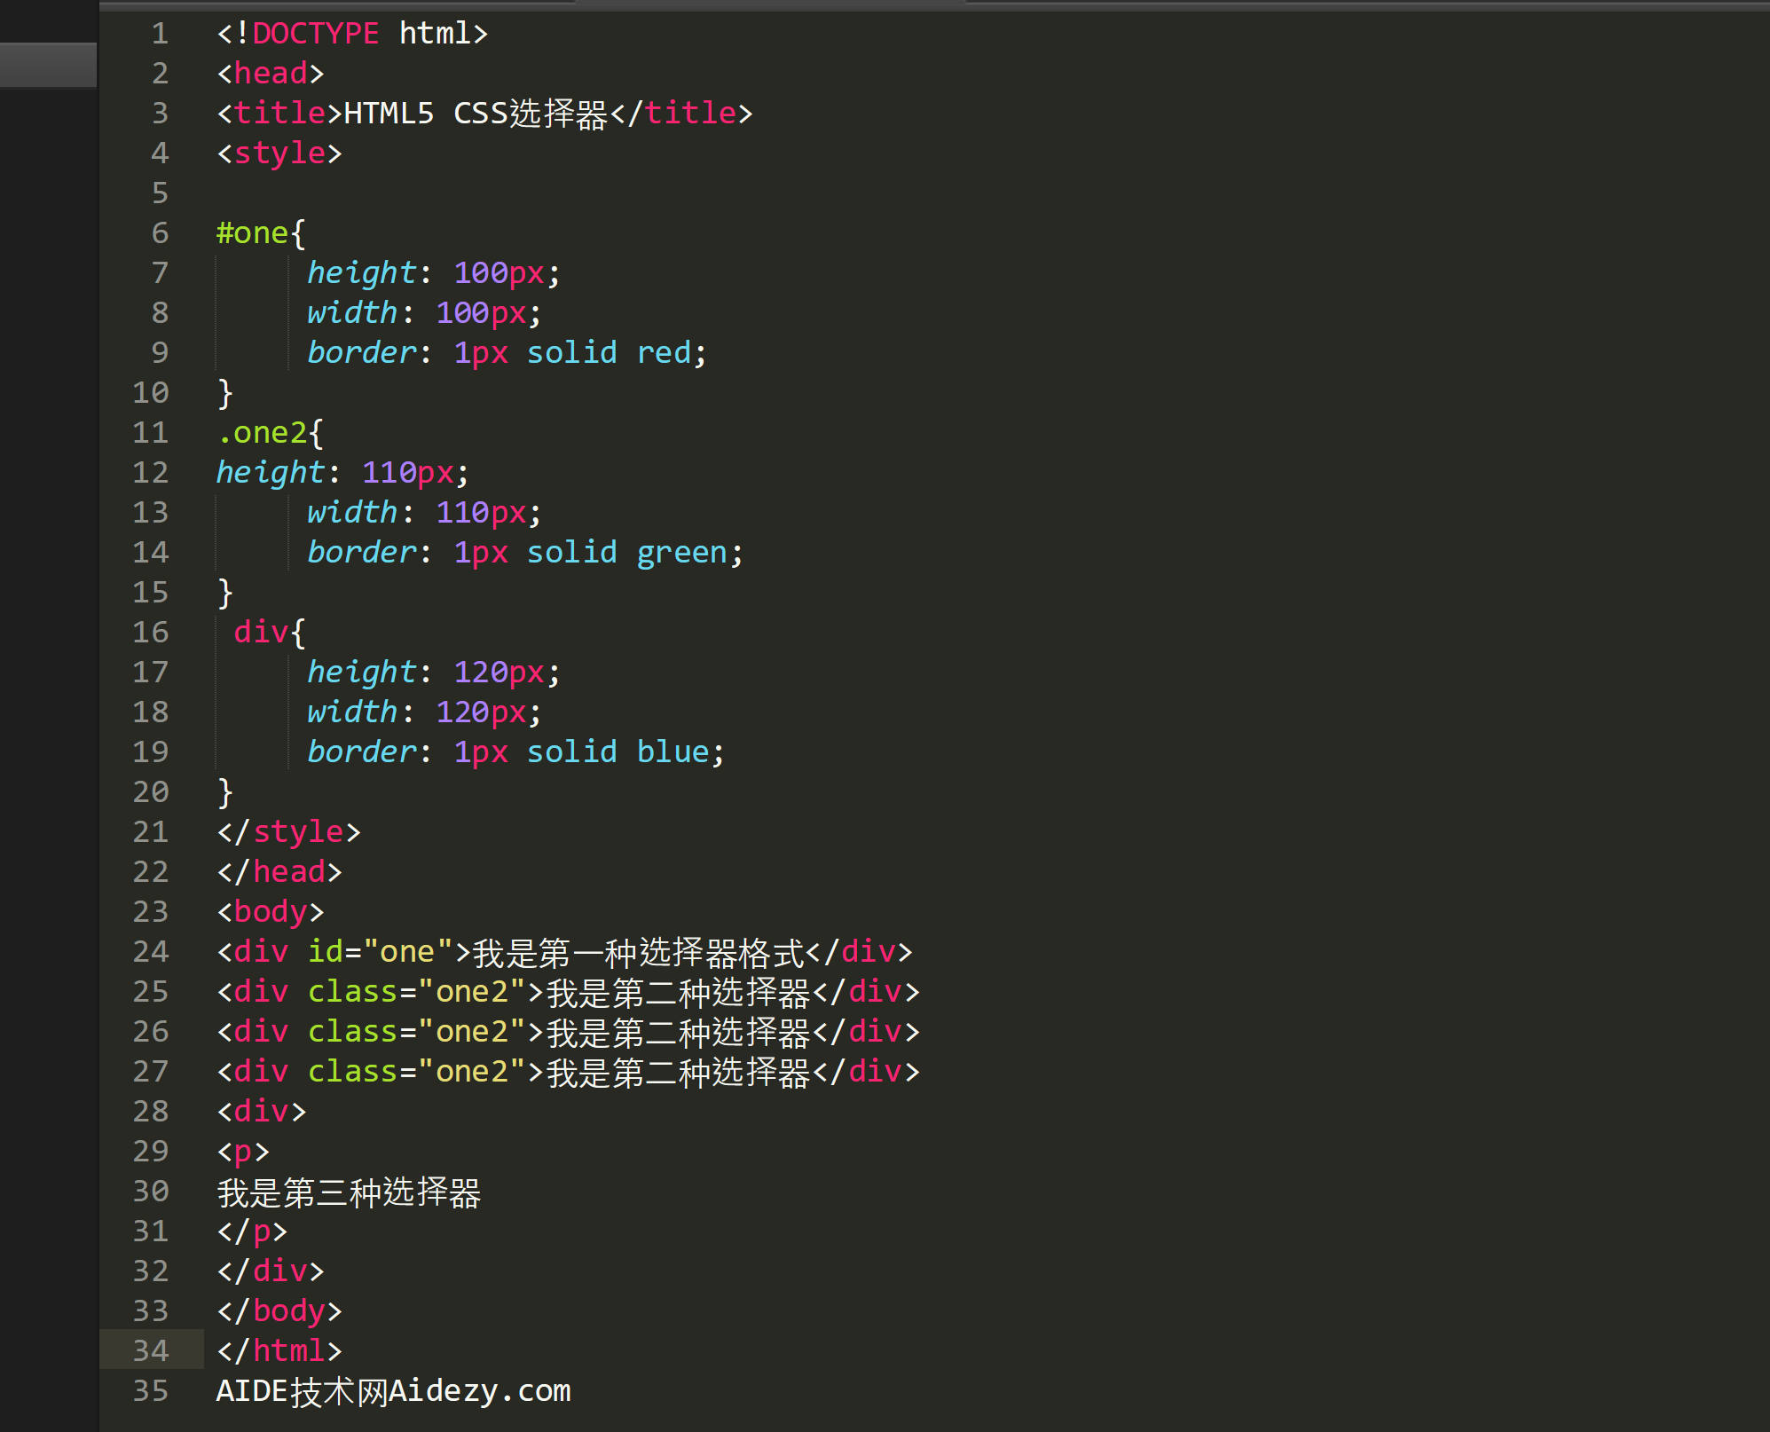This screenshot has height=1432, width=1770.
Task: Click the AIDE技术网Aidezy.com text on line 35
Action: (x=393, y=1391)
